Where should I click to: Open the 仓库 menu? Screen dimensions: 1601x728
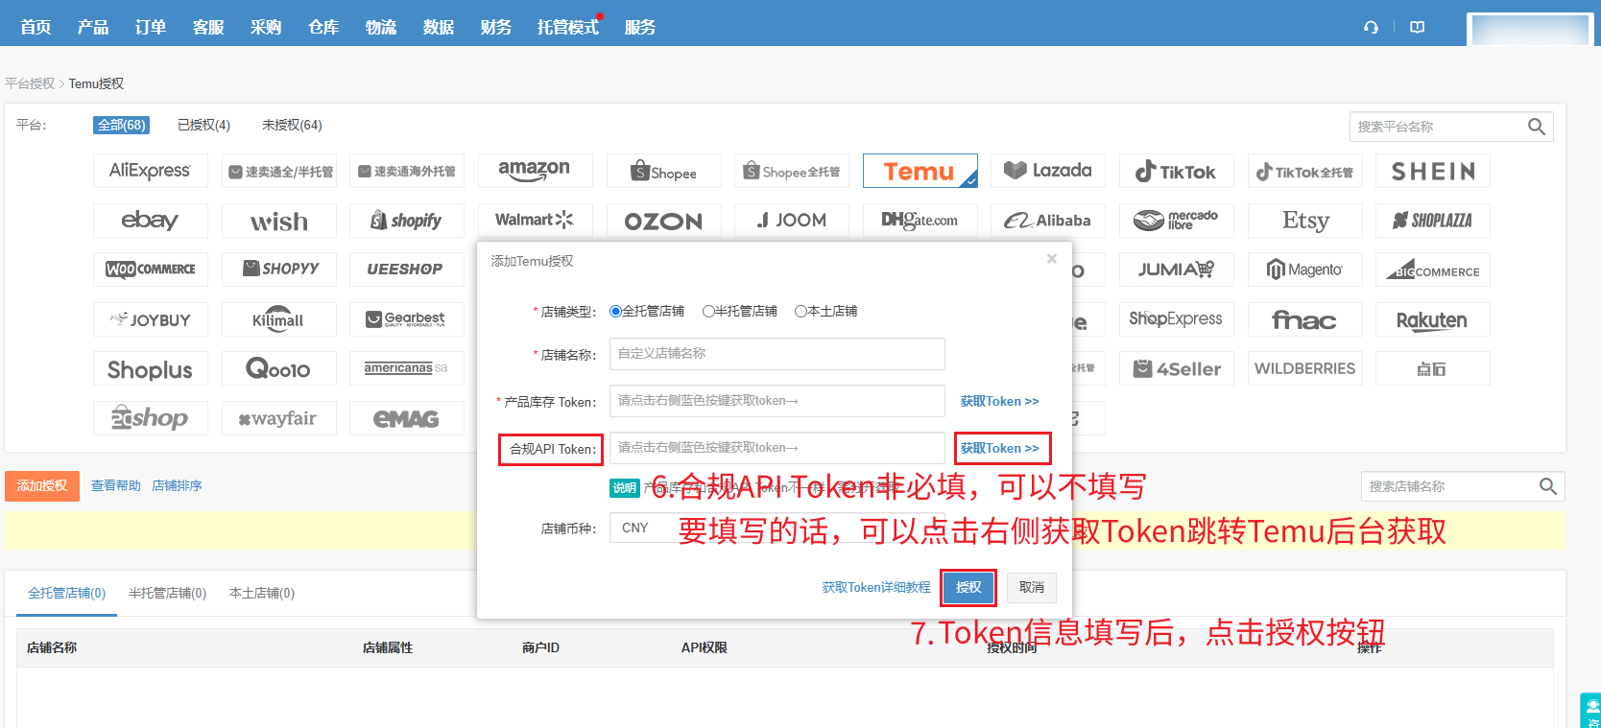(x=323, y=27)
